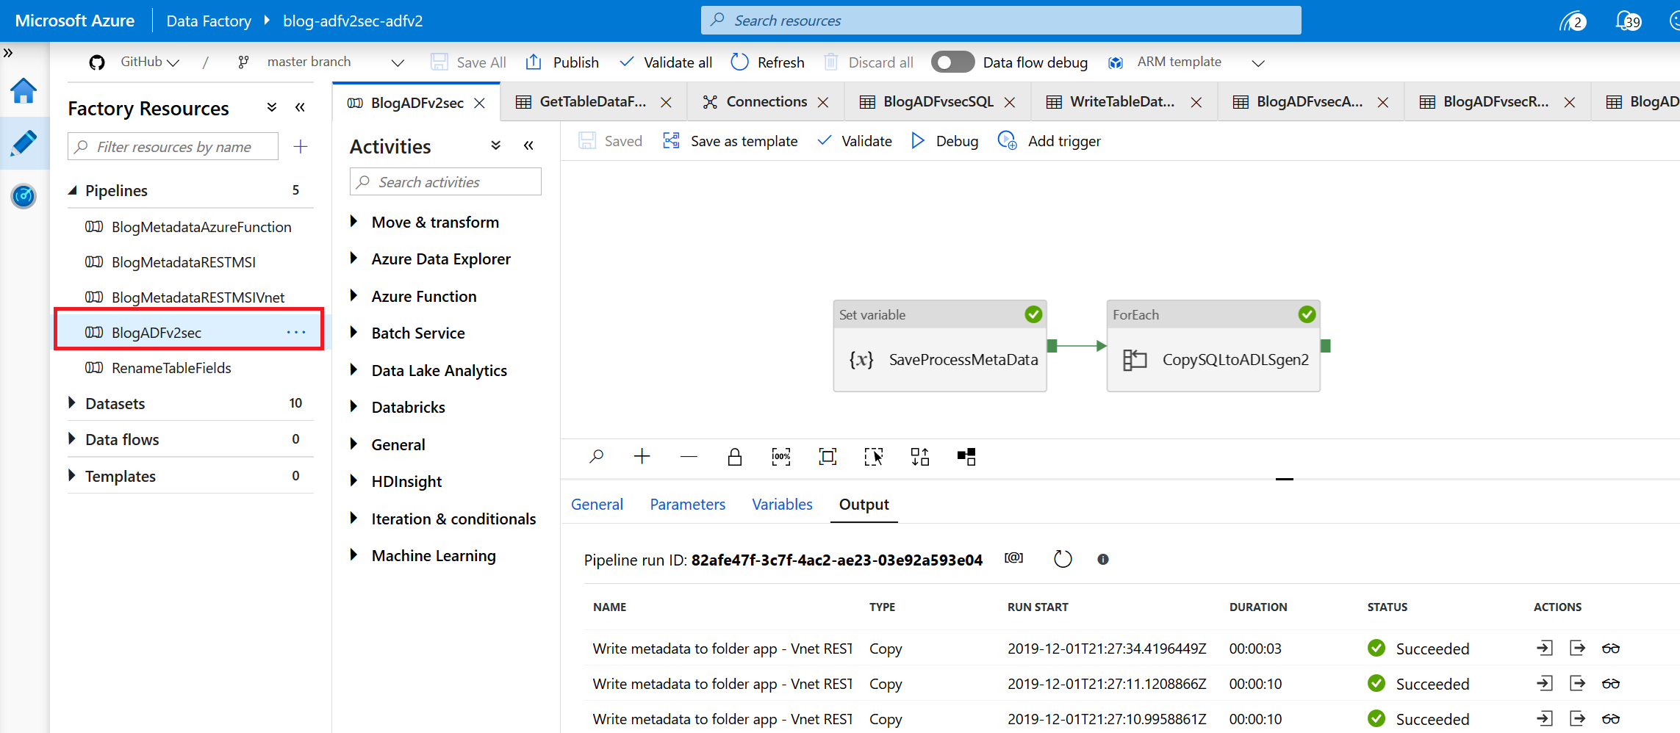Open the Monitor gauge icon in sidebar
Viewport: 1680px width, 733px height.
point(24,196)
